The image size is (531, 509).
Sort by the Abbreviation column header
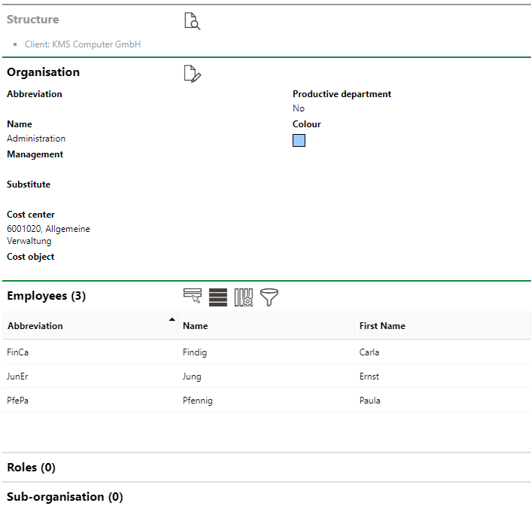[x=35, y=326]
